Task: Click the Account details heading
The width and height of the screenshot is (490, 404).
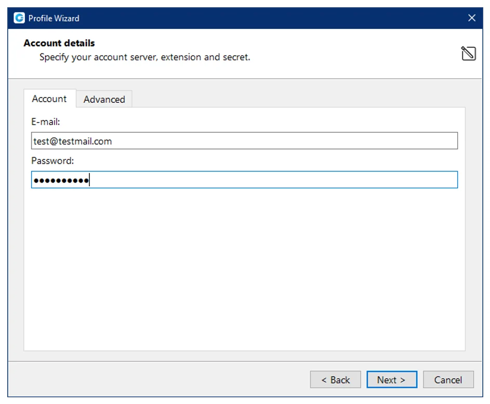Action: pyautogui.click(x=59, y=43)
